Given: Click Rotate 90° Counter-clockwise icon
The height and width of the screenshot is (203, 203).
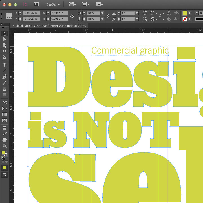Looking at the screenshot, I should click(152, 13).
